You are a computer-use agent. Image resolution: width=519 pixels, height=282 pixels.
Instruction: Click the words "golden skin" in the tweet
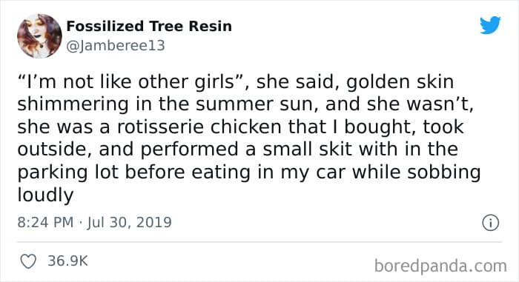(x=400, y=82)
